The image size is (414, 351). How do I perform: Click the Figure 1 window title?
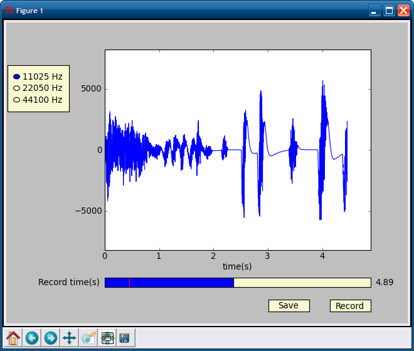click(29, 11)
